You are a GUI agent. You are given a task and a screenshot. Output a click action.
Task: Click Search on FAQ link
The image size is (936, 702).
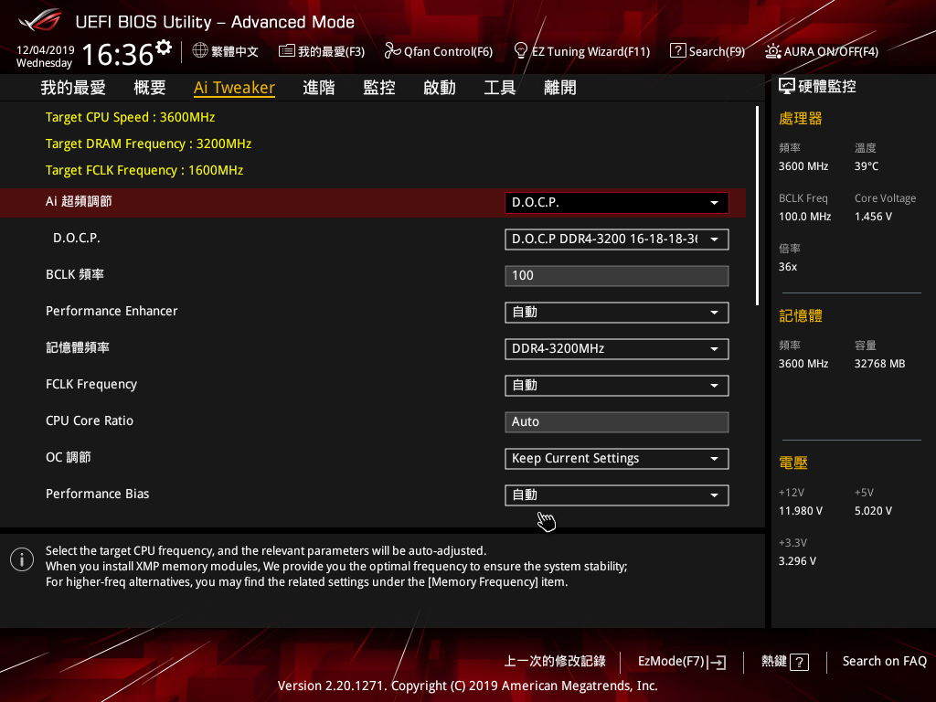click(x=884, y=662)
